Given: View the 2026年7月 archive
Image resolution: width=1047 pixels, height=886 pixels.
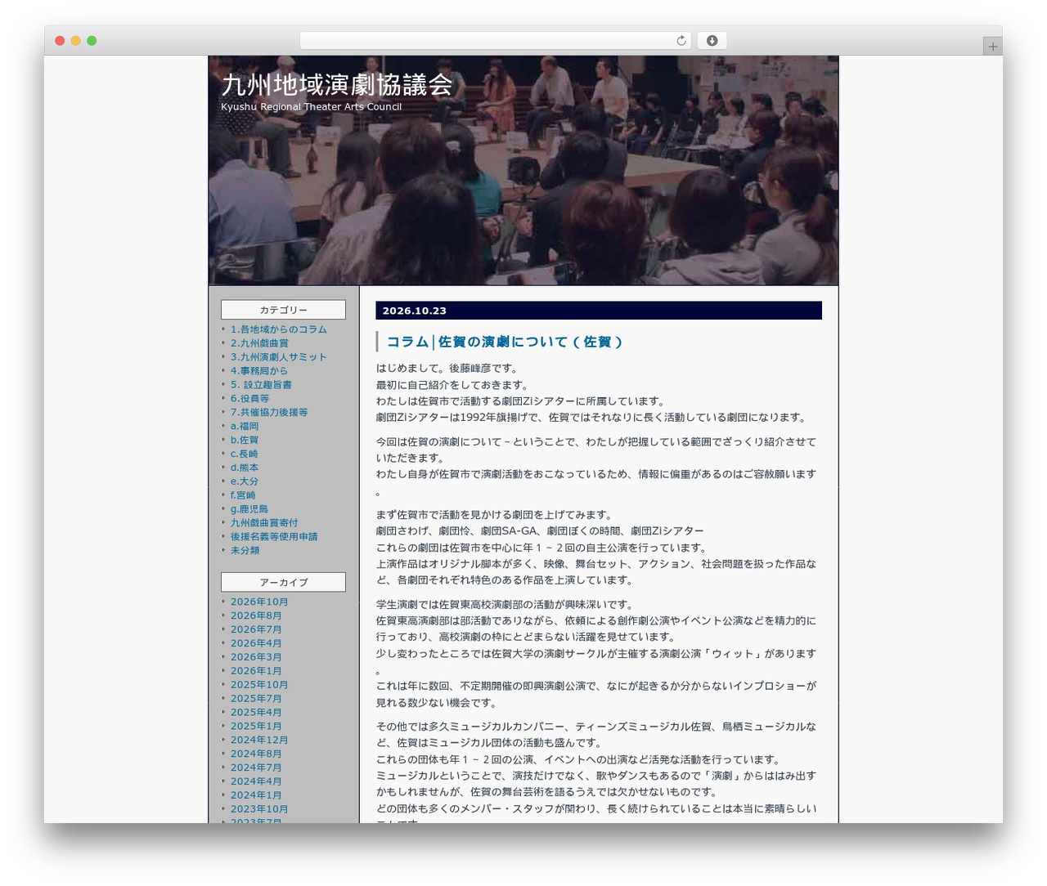Looking at the screenshot, I should point(256,630).
